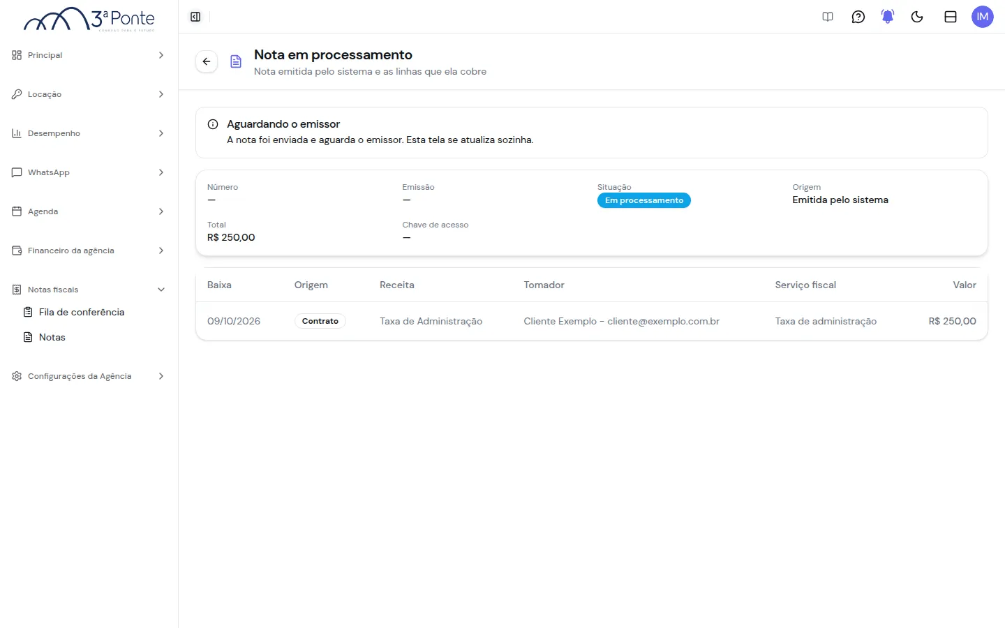This screenshot has width=1005, height=628.
Task: Click the note document icon beside title
Action: point(236,61)
